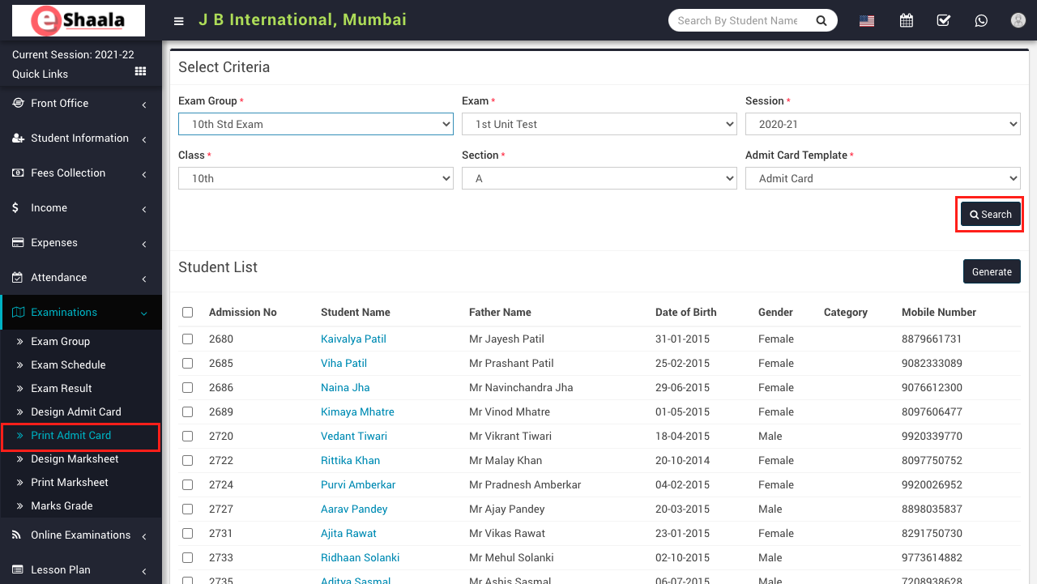The width and height of the screenshot is (1037, 584).
Task: Open Quick Links grid icon
Action: 140,72
